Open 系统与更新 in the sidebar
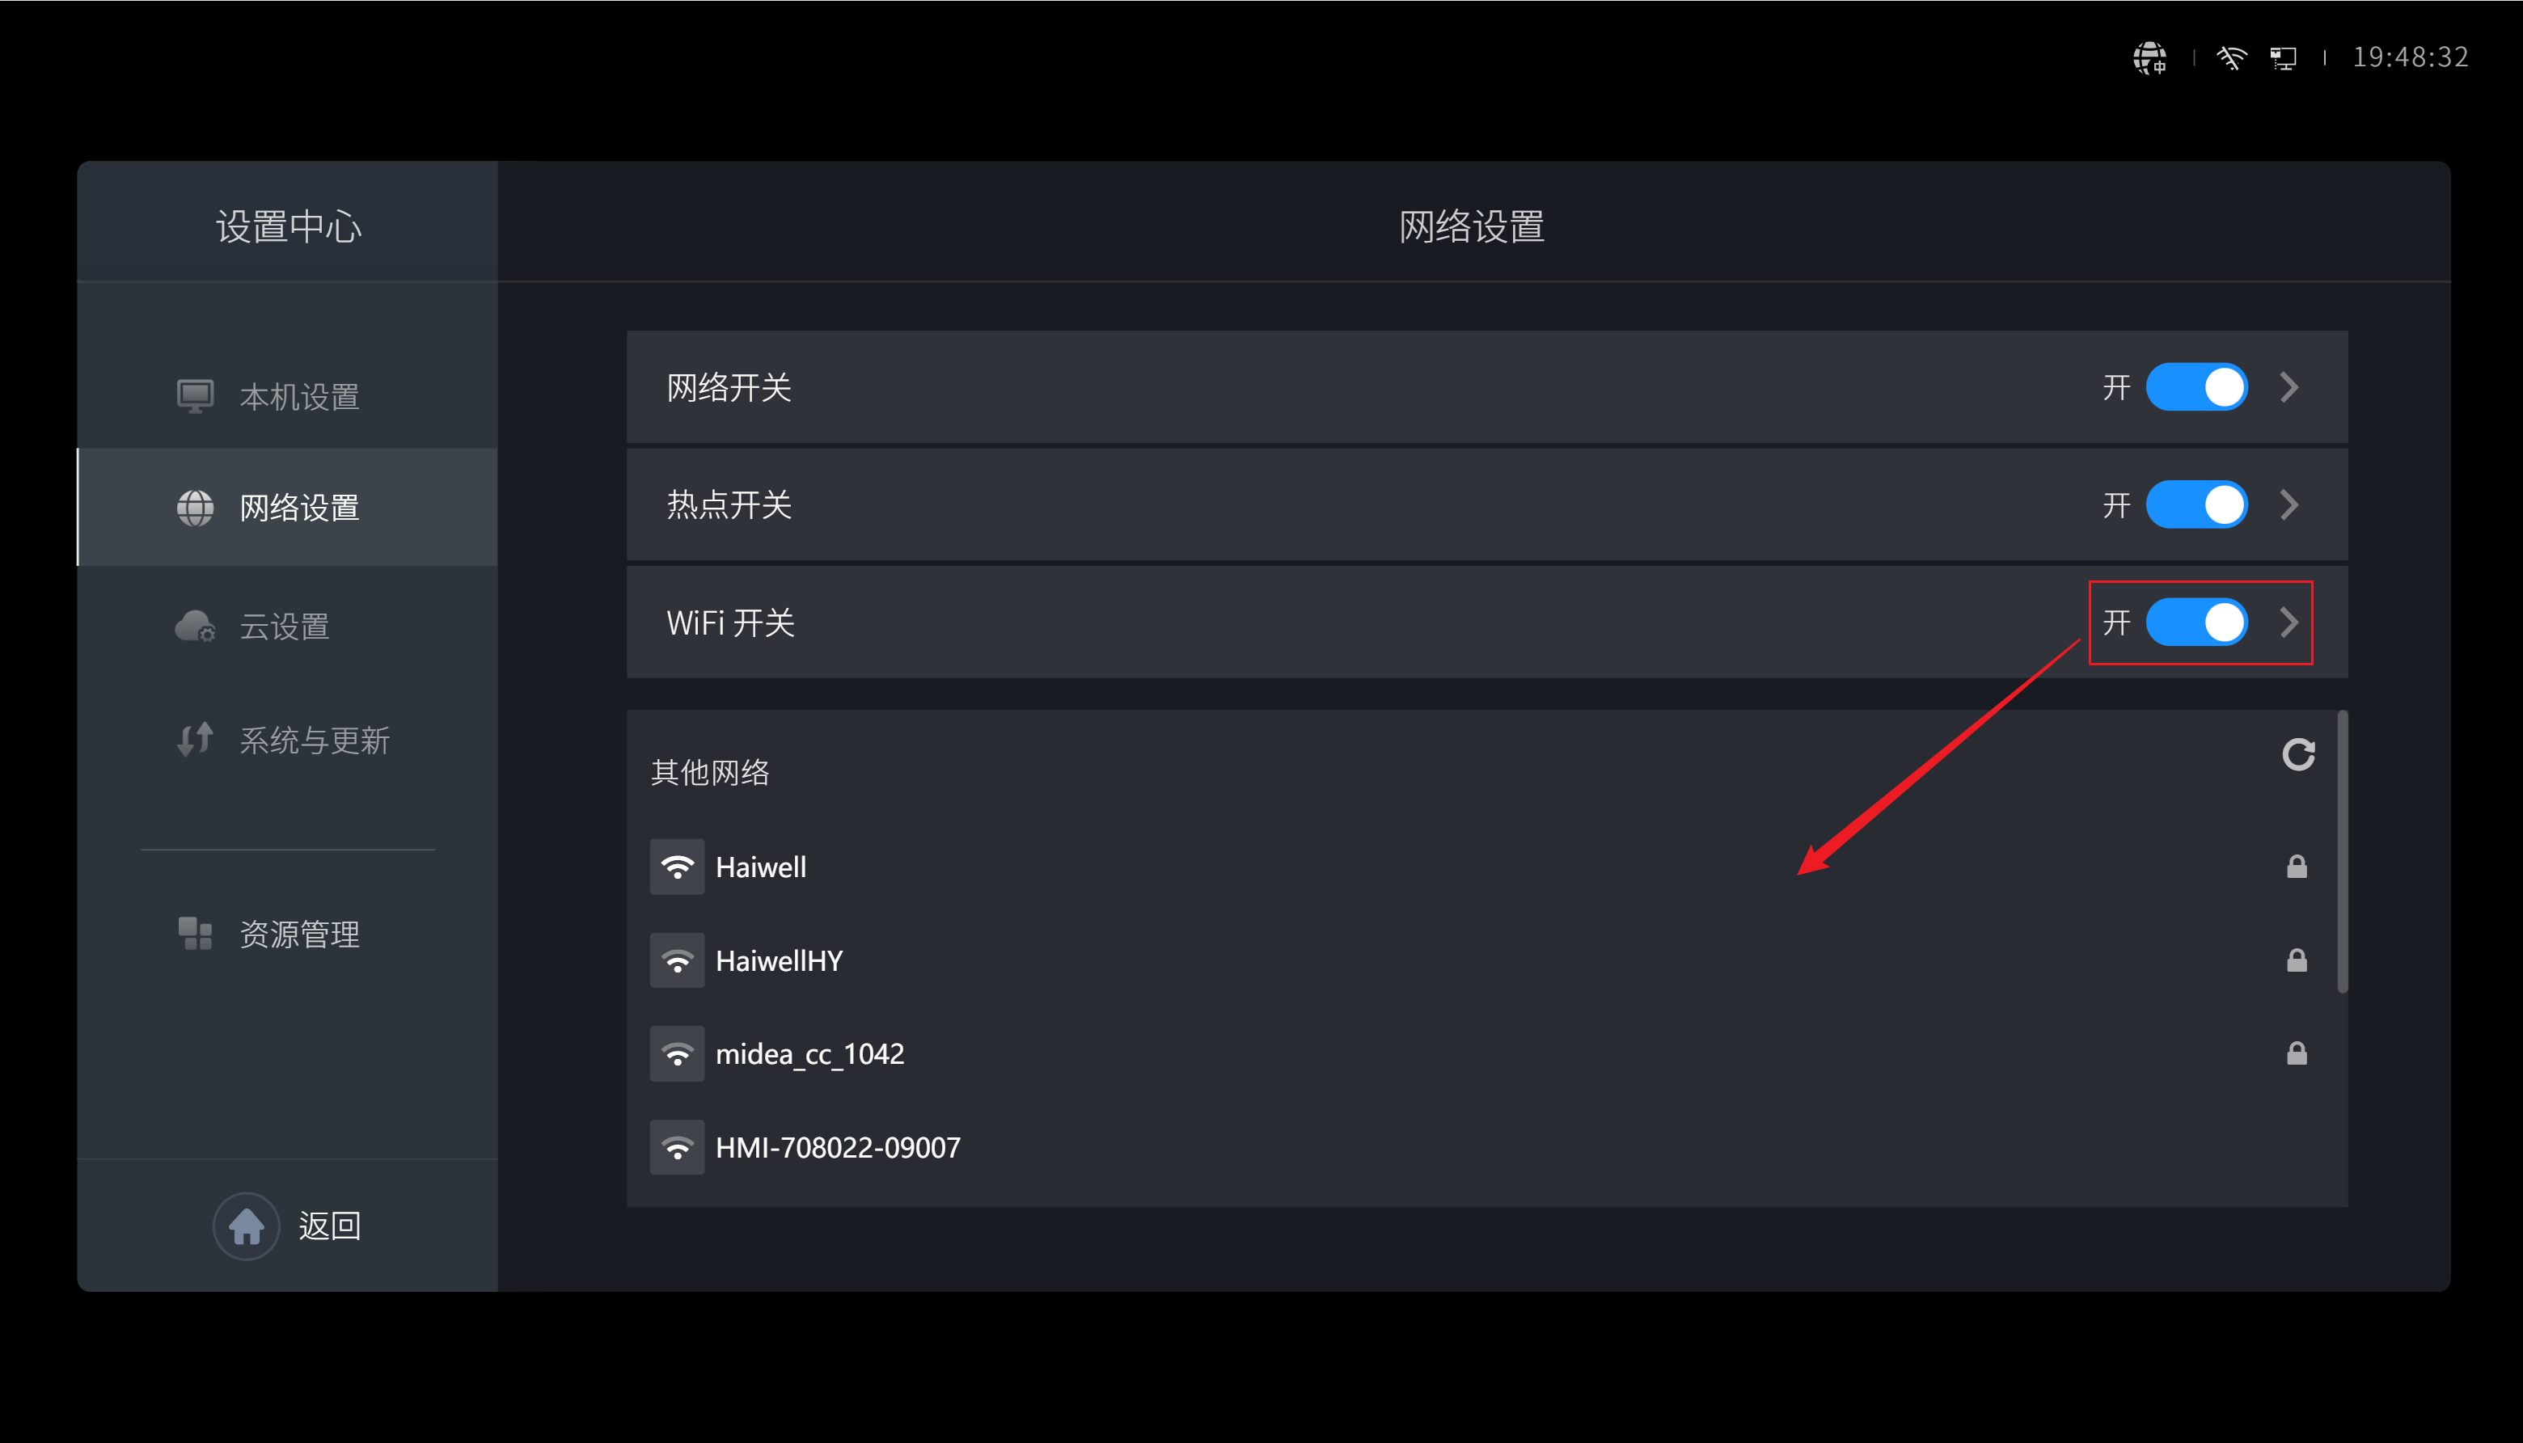This screenshot has height=1443, width=2523. (x=288, y=740)
